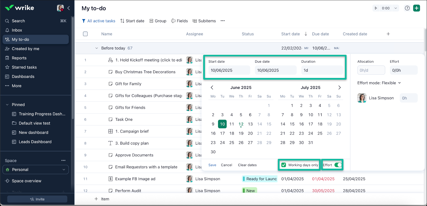Viewport: 427px width, 206px height.
Task: Click the Subitems icon in the toolbar
Action: (x=195, y=21)
